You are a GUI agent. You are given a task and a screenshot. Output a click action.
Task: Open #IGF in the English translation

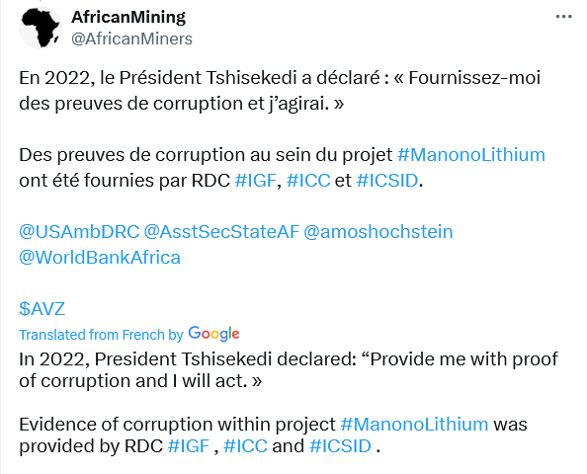coord(189,446)
